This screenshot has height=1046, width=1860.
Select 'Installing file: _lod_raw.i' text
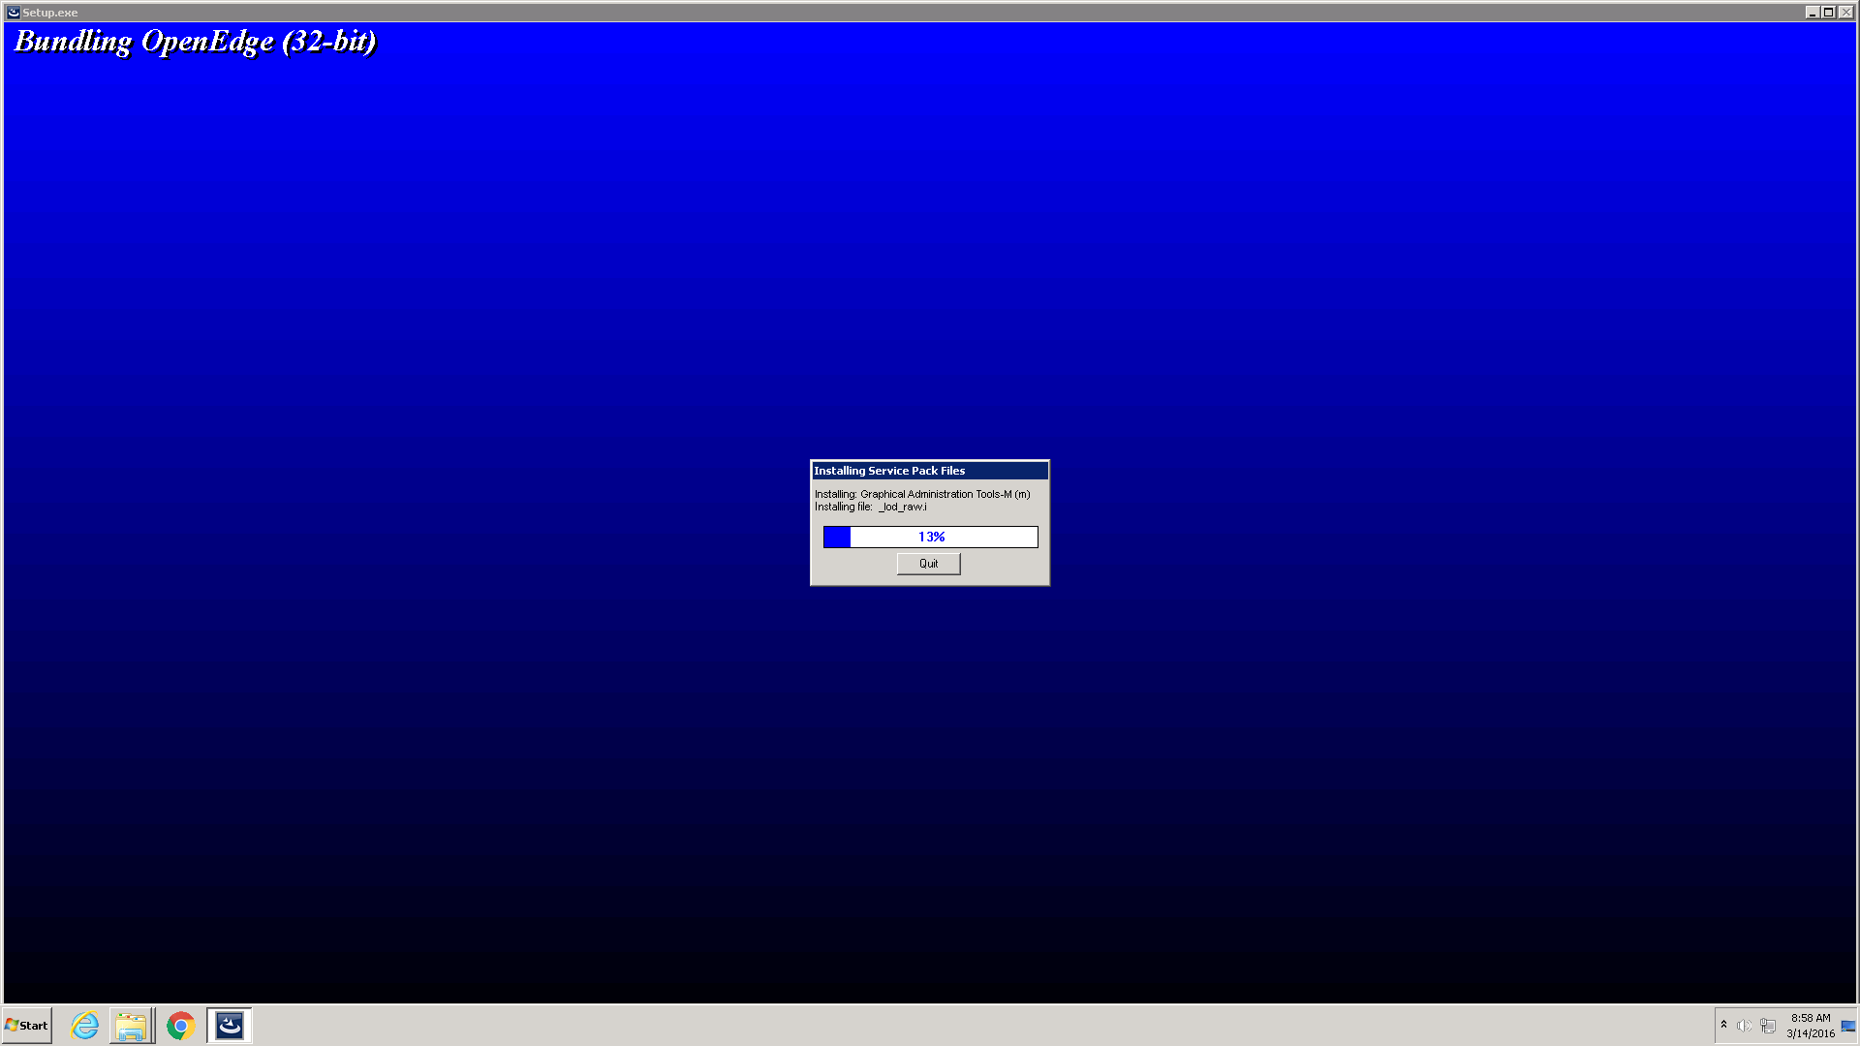pyautogui.click(x=870, y=507)
